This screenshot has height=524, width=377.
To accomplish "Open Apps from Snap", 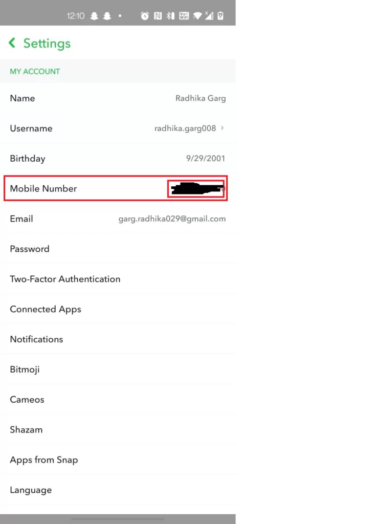I will [x=118, y=460].
